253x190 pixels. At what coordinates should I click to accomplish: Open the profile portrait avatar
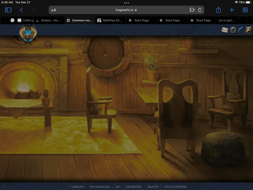[248, 30]
